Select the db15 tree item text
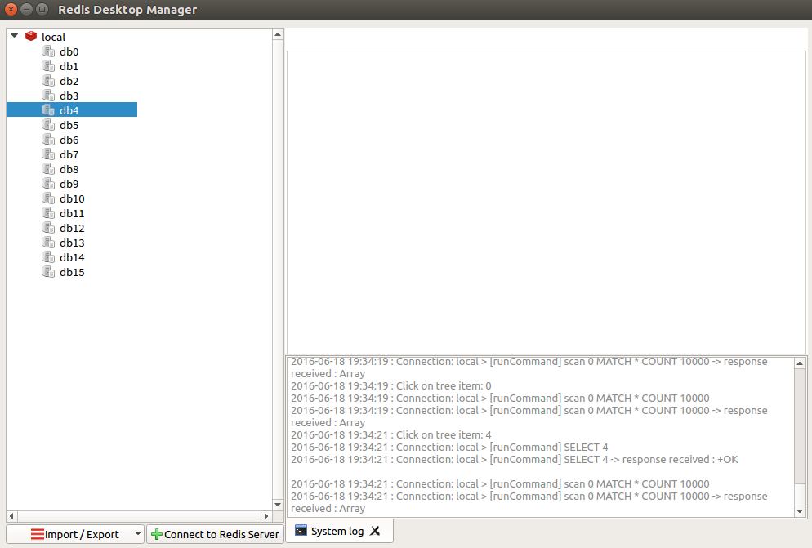This screenshot has height=548, width=812. click(x=72, y=273)
